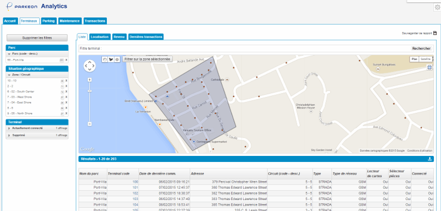Switch map to Satellite view
Viewport: 441px width, 211px height.
click(425, 59)
